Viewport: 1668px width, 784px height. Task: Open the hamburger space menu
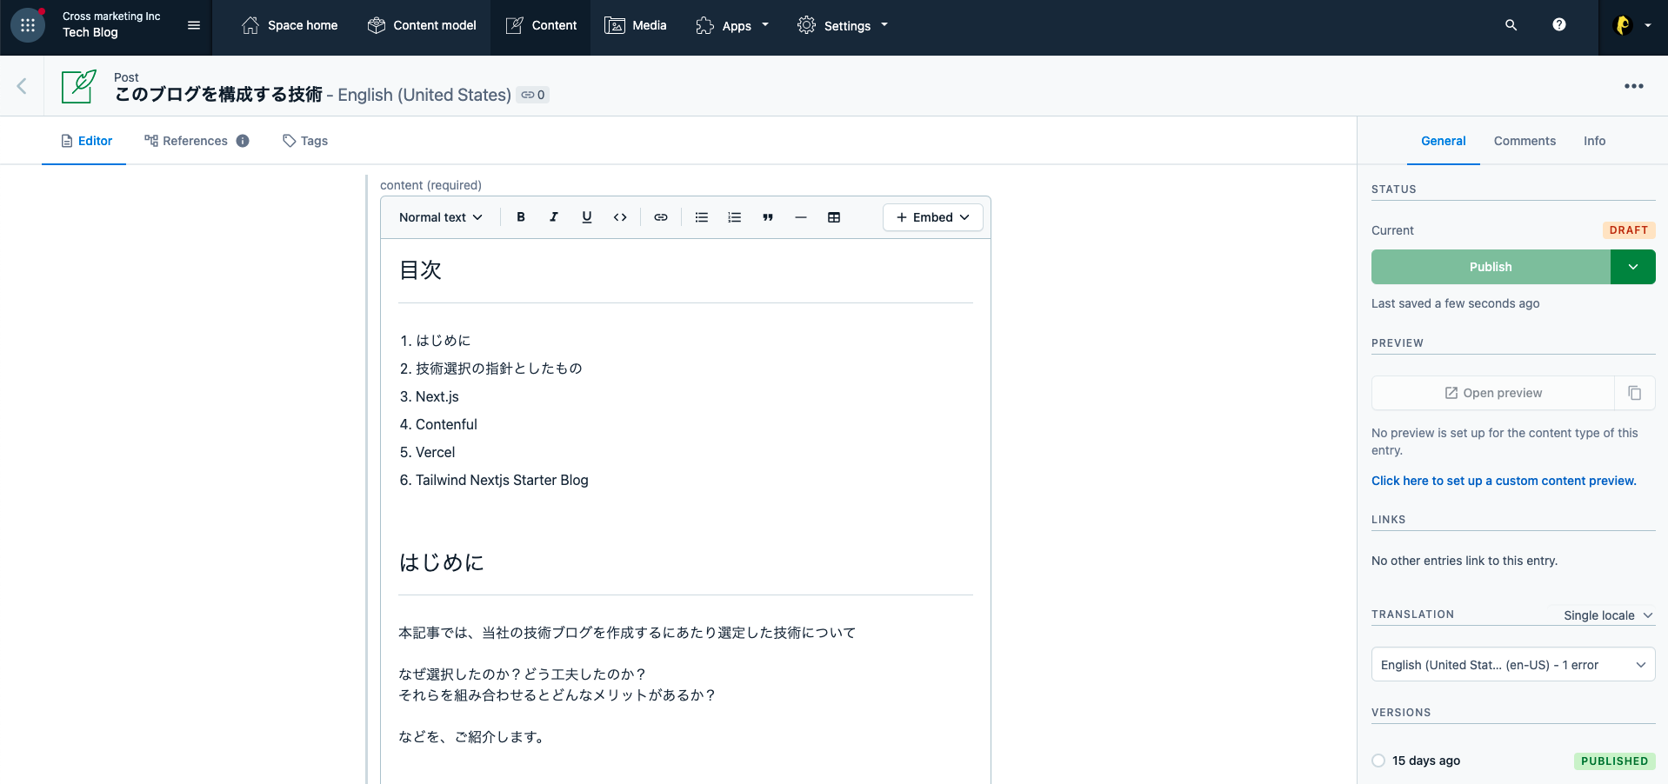[x=194, y=25]
